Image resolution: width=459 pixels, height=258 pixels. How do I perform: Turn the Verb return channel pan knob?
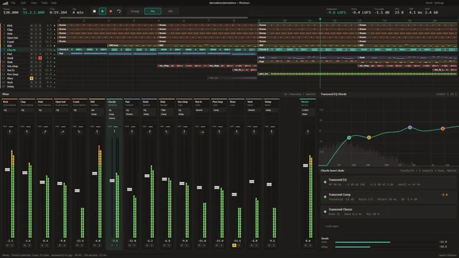[x=254, y=132]
